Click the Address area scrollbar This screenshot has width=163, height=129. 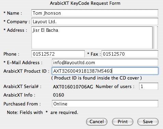pos(155,38)
